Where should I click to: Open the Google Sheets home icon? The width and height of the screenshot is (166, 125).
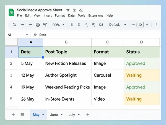pos(11,12)
